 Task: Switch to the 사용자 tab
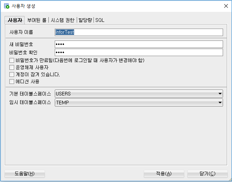15,20
